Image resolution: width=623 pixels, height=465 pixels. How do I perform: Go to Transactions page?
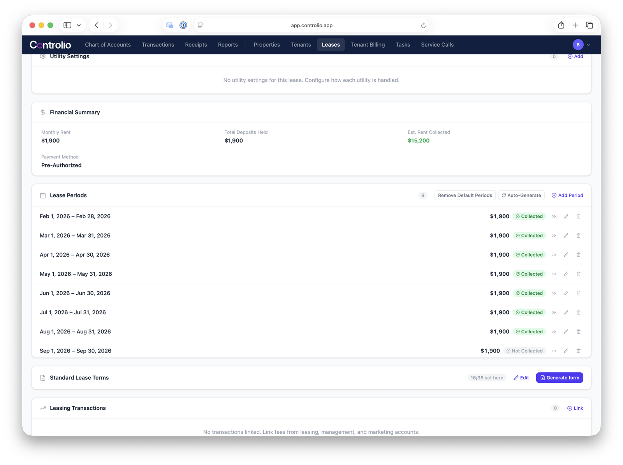(158, 45)
